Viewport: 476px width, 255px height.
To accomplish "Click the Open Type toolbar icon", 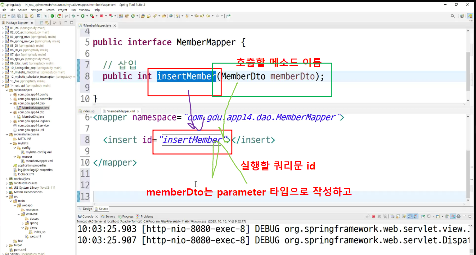I will 143,16.
